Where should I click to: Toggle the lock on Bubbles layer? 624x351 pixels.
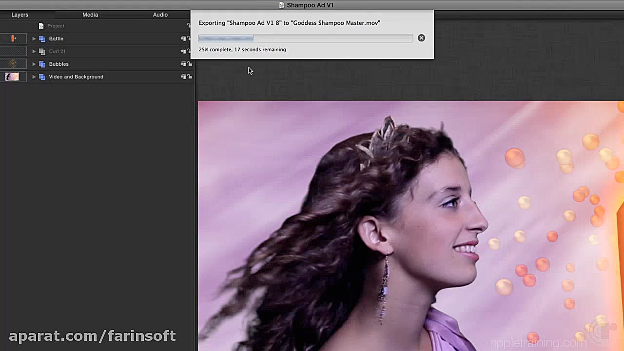190,64
